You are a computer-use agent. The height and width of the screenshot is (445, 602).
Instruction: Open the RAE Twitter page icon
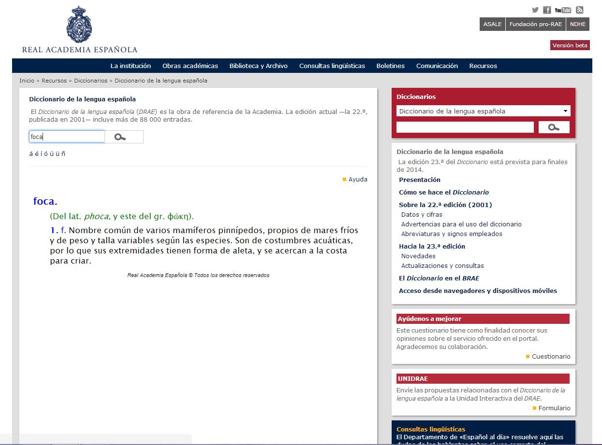tap(535, 10)
